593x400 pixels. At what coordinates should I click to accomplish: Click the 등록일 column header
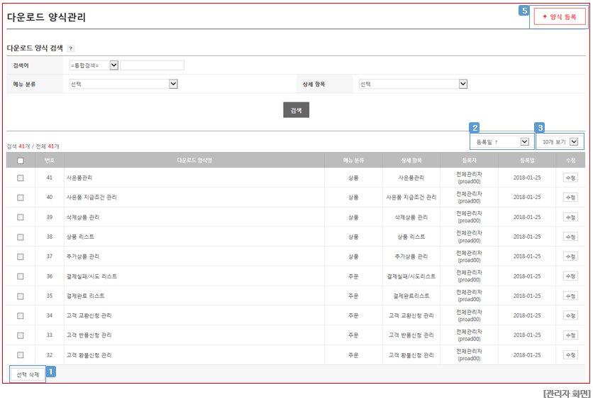(x=527, y=161)
